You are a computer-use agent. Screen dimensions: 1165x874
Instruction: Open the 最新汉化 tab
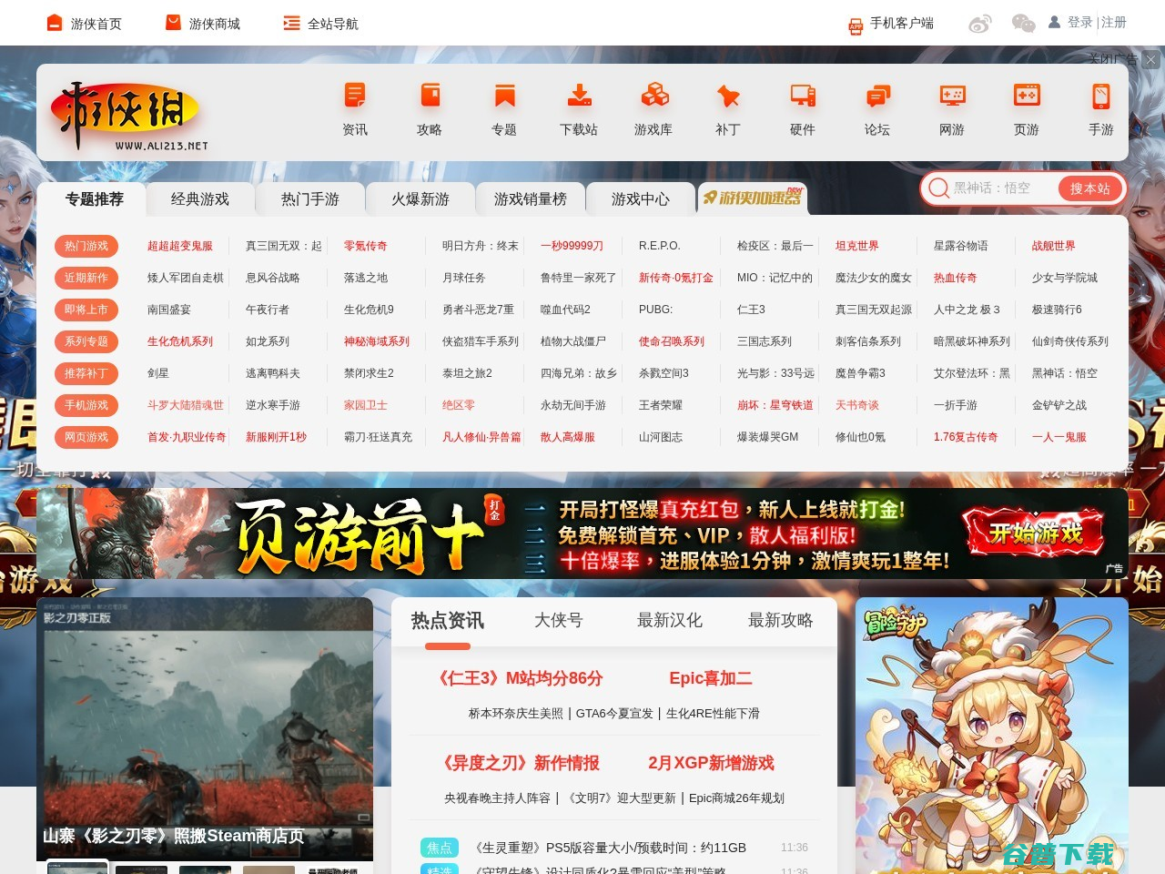pos(669,620)
